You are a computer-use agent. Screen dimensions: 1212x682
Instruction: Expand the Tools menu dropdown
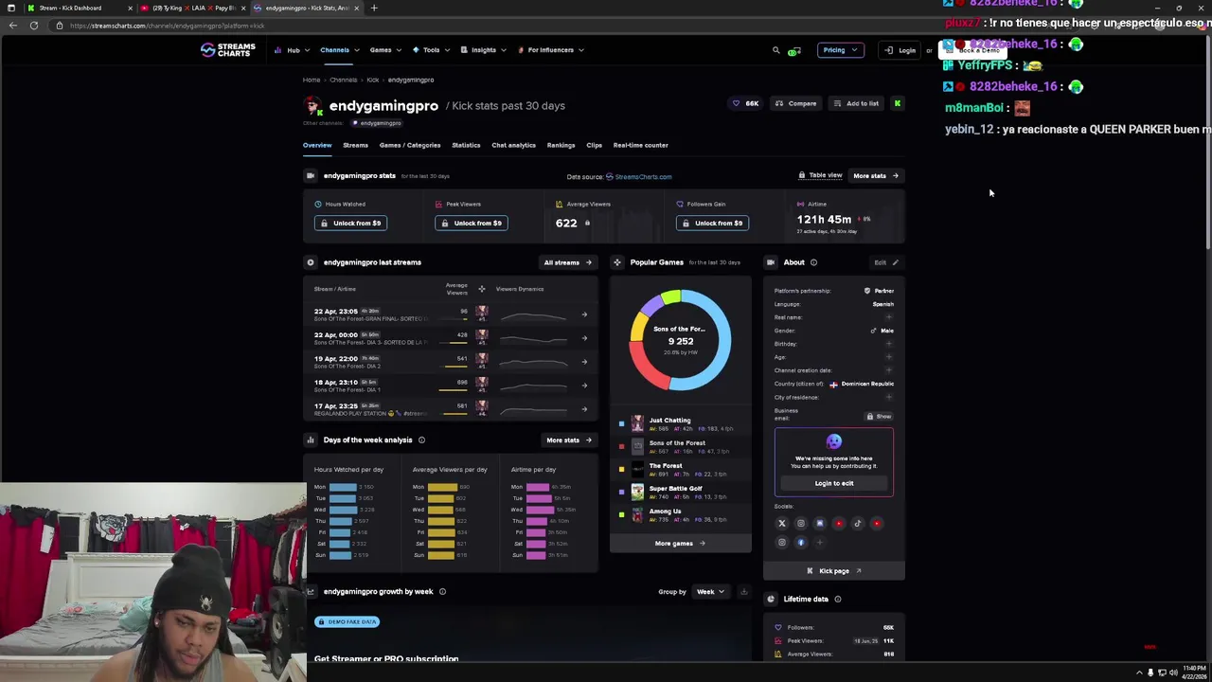(x=430, y=50)
